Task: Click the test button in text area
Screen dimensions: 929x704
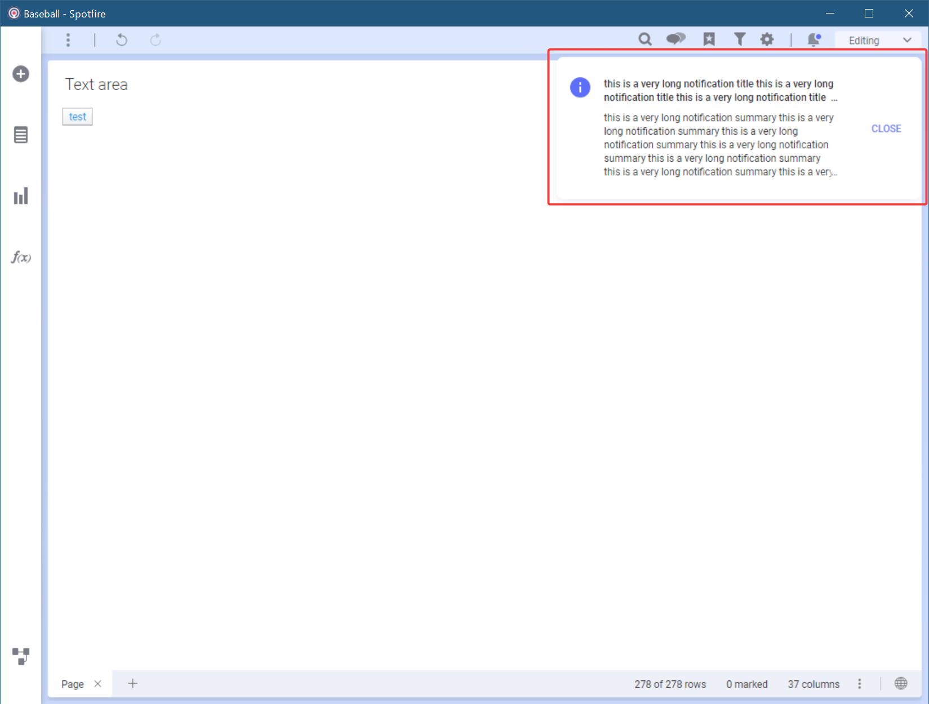Action: [x=77, y=117]
